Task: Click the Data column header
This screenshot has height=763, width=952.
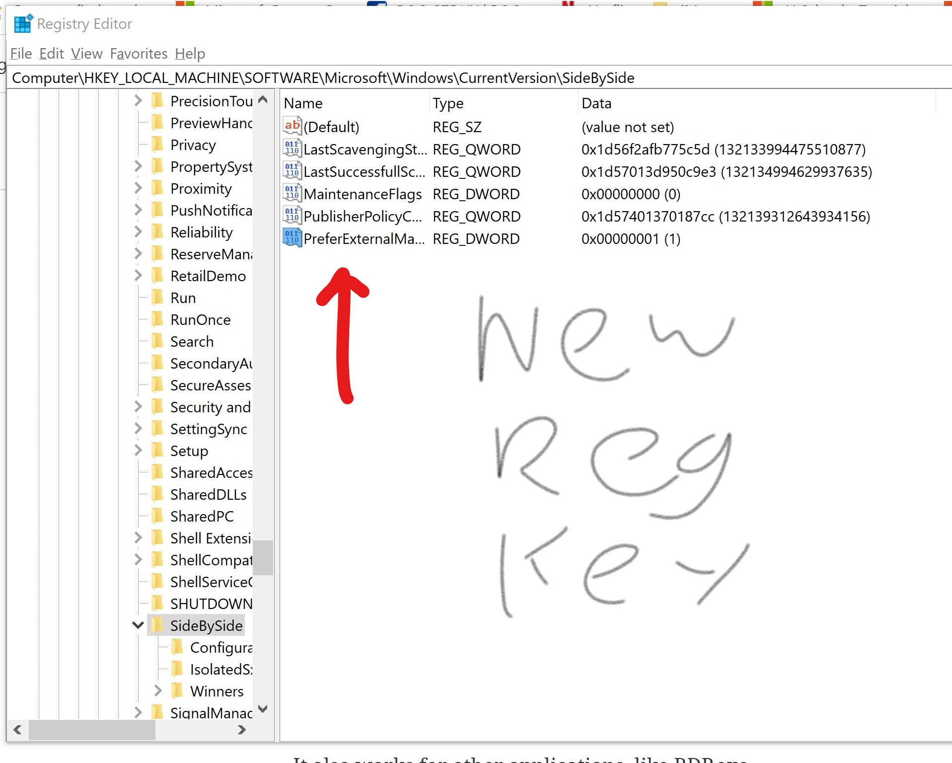Action: pos(757,103)
